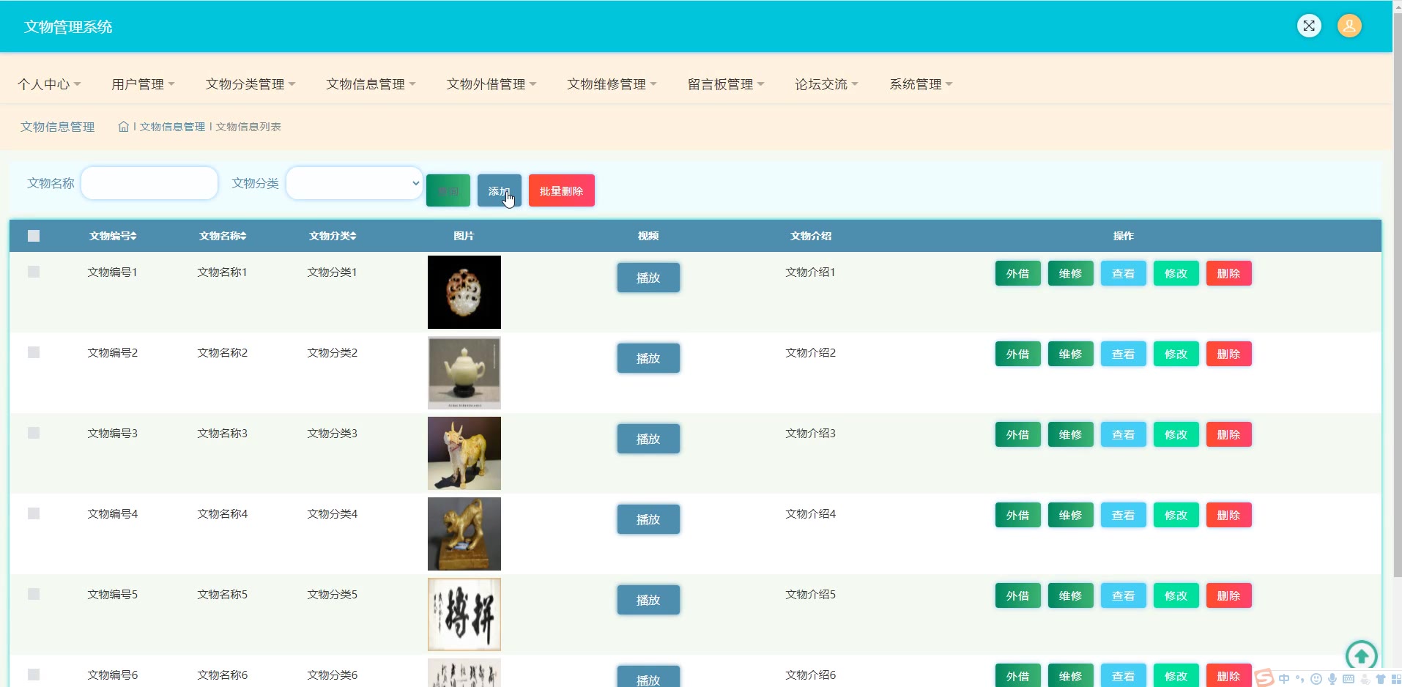
Task: Click 删除 for 文物编号1
Action: (1228, 273)
